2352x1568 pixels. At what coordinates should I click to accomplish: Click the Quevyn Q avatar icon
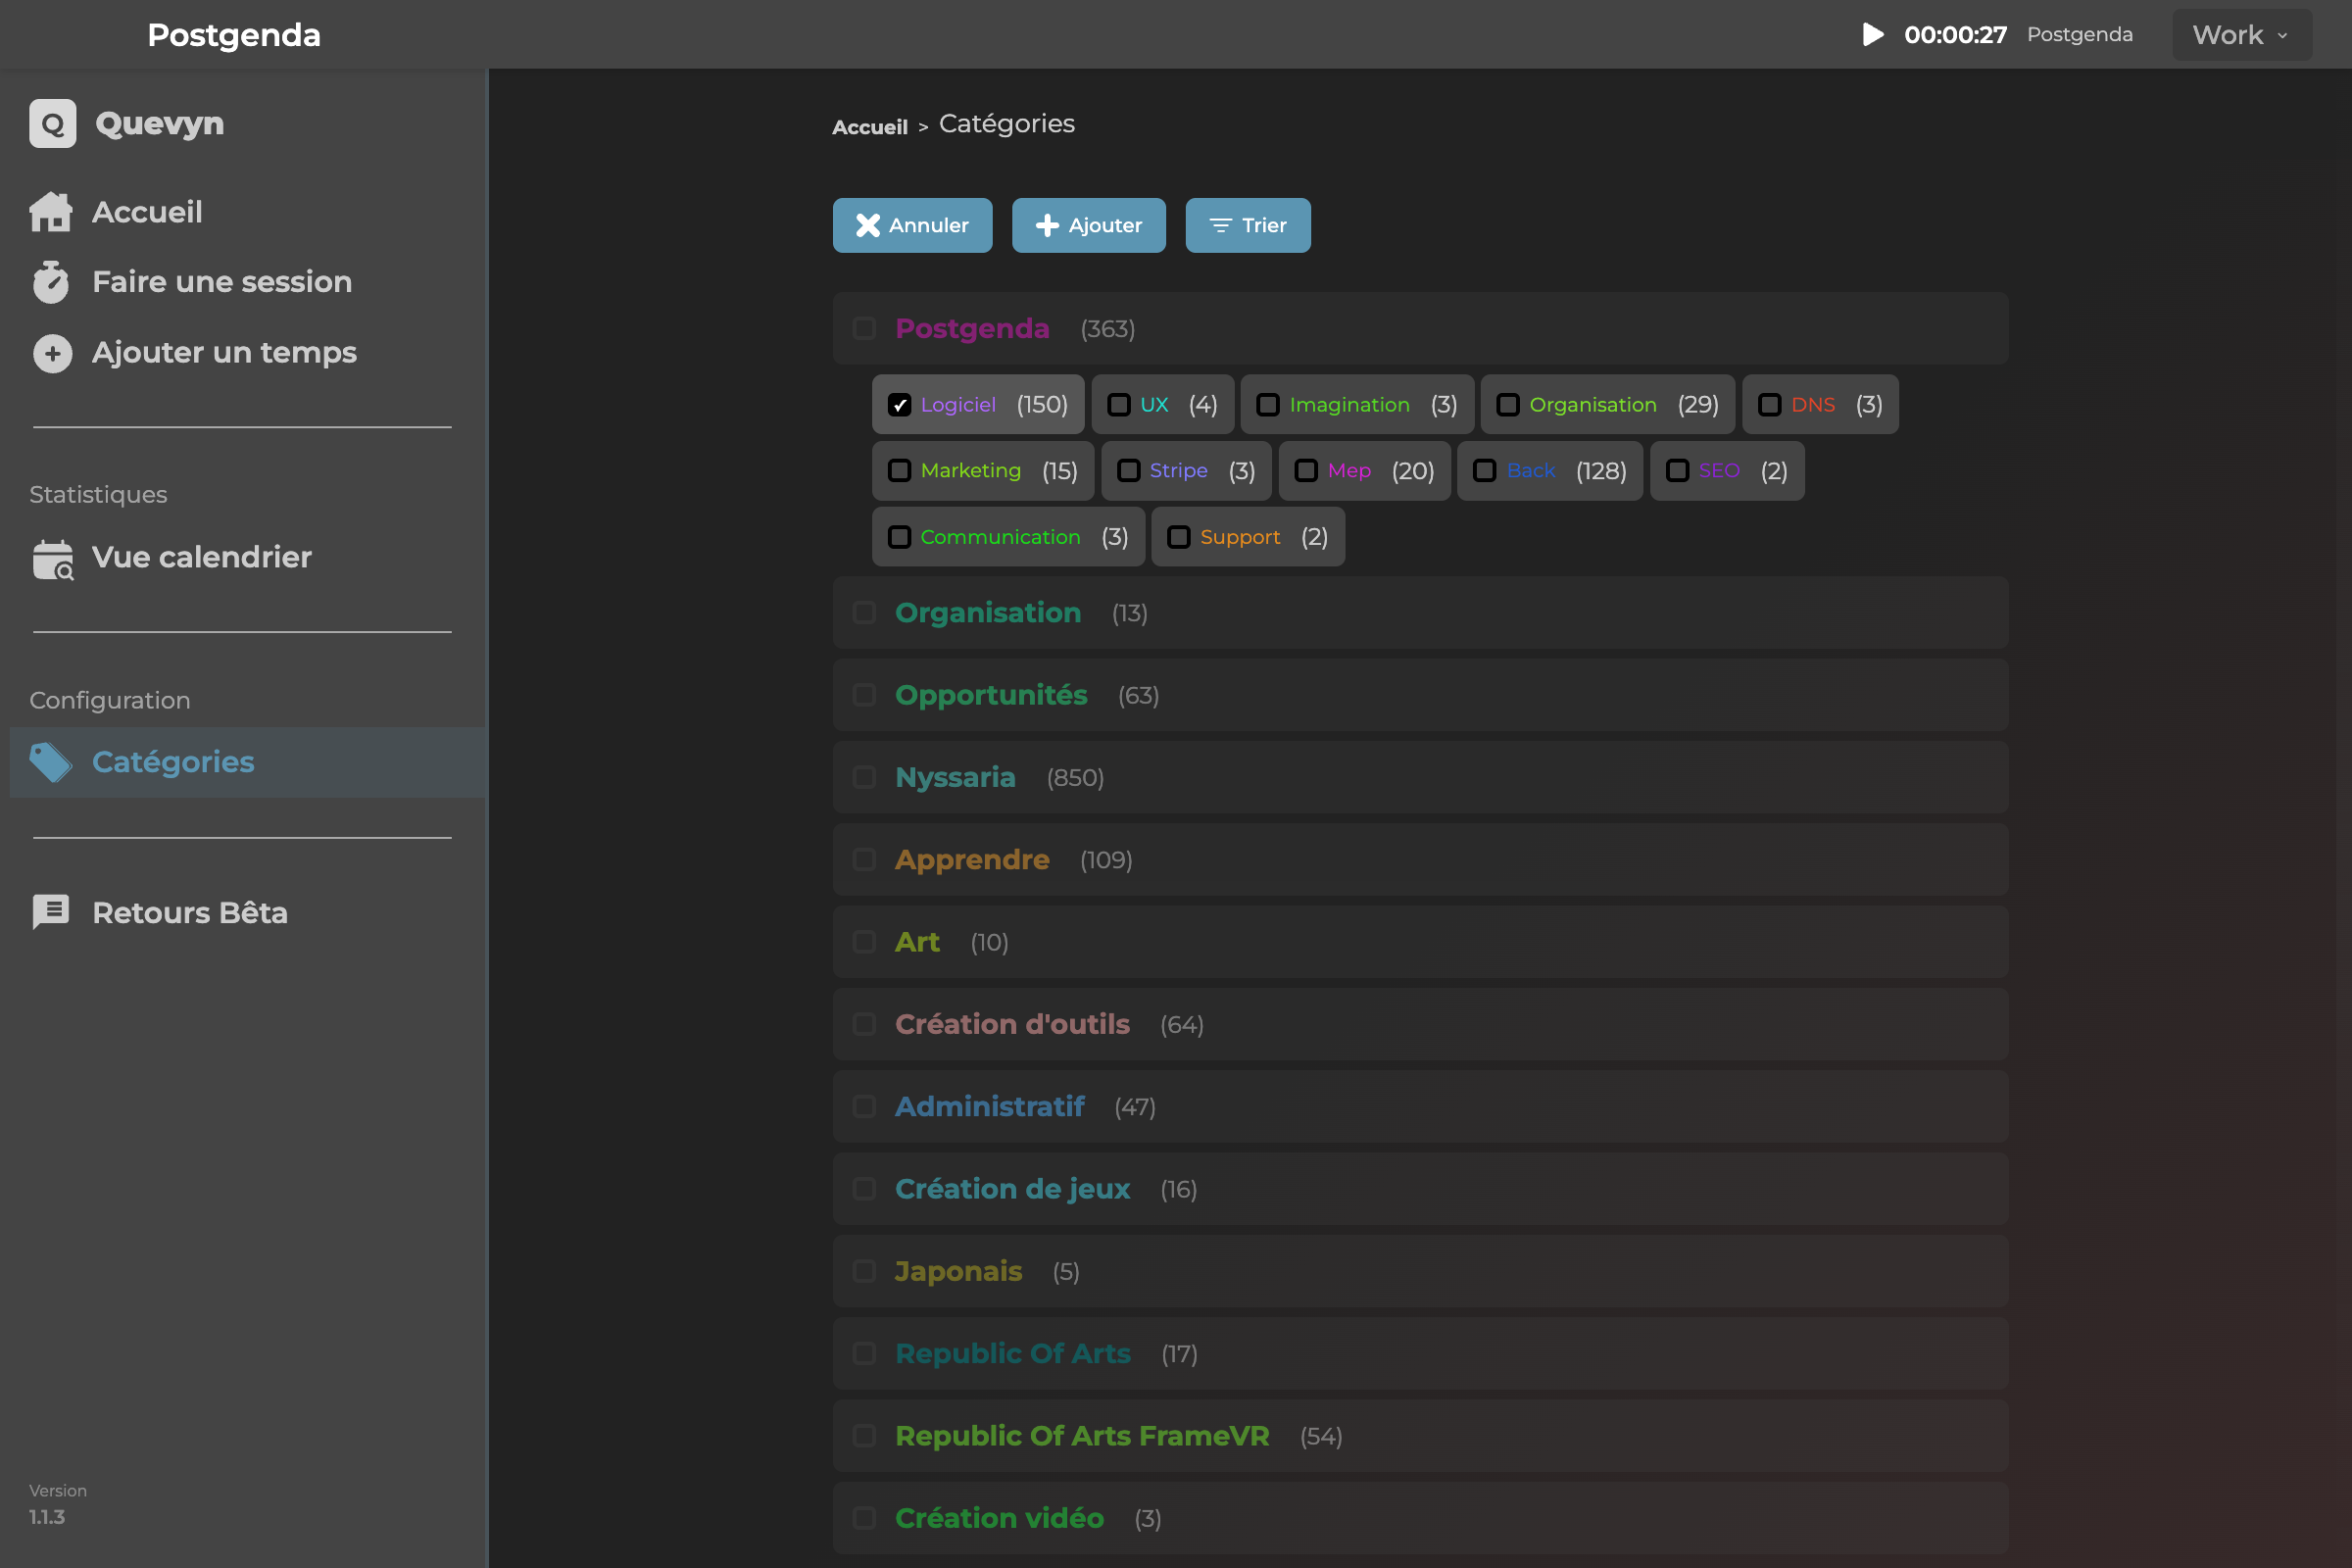tap(53, 124)
